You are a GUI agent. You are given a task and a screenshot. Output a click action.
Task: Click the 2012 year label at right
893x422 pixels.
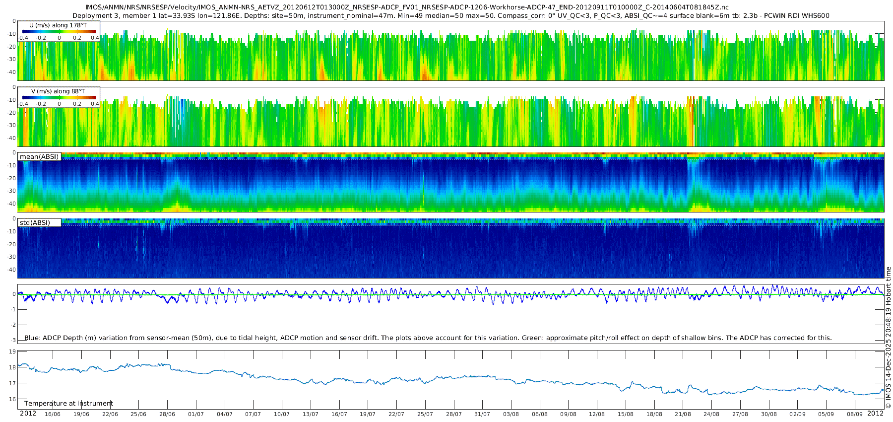point(875,414)
